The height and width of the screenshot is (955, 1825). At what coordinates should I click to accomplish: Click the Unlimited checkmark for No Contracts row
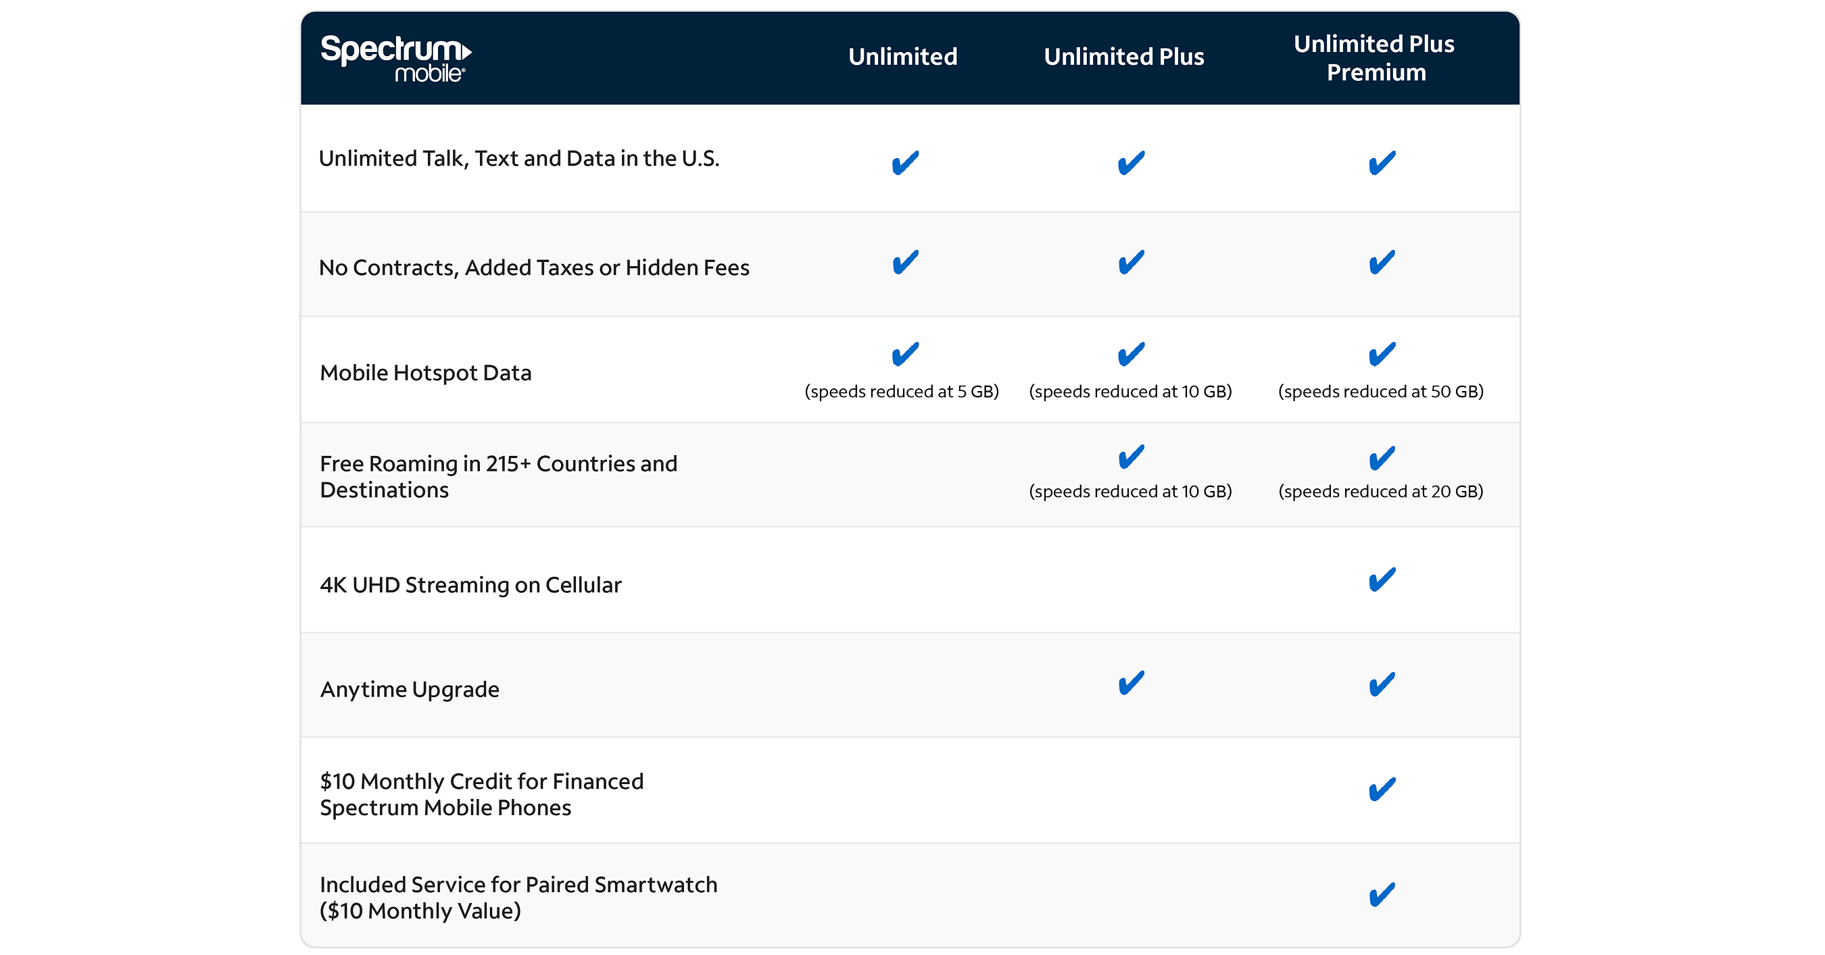tap(904, 262)
